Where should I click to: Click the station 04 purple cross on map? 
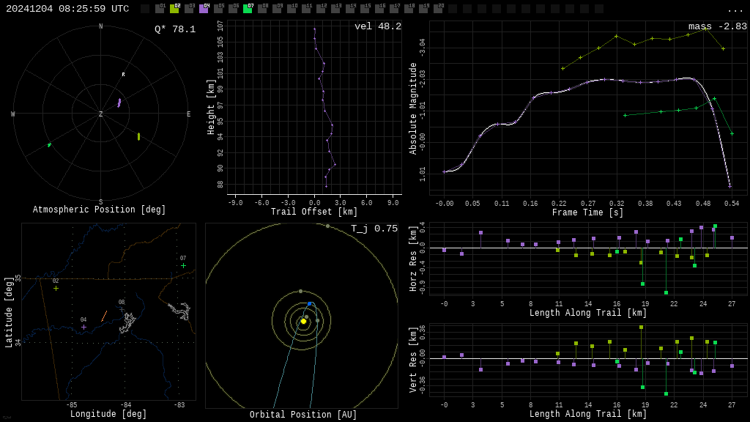tap(83, 327)
